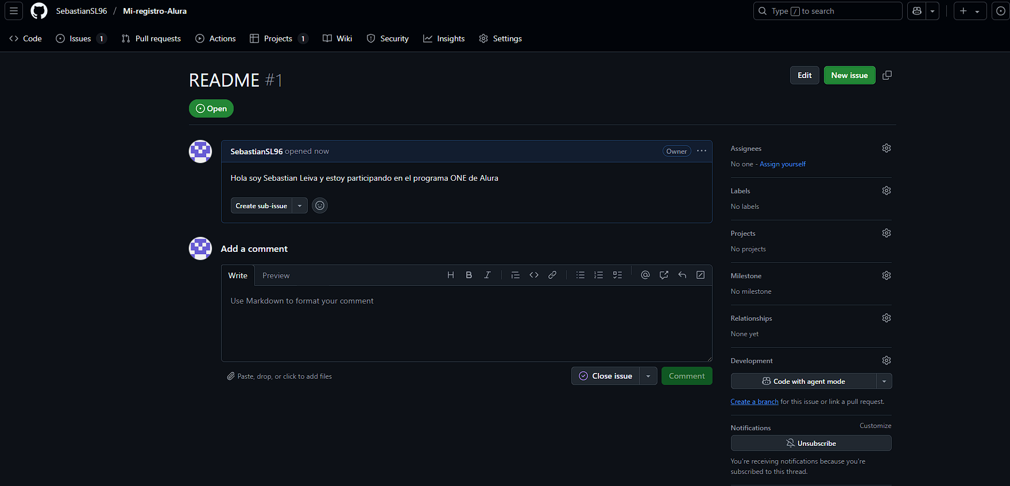
Task: Click the Close issue button
Action: (x=606, y=376)
